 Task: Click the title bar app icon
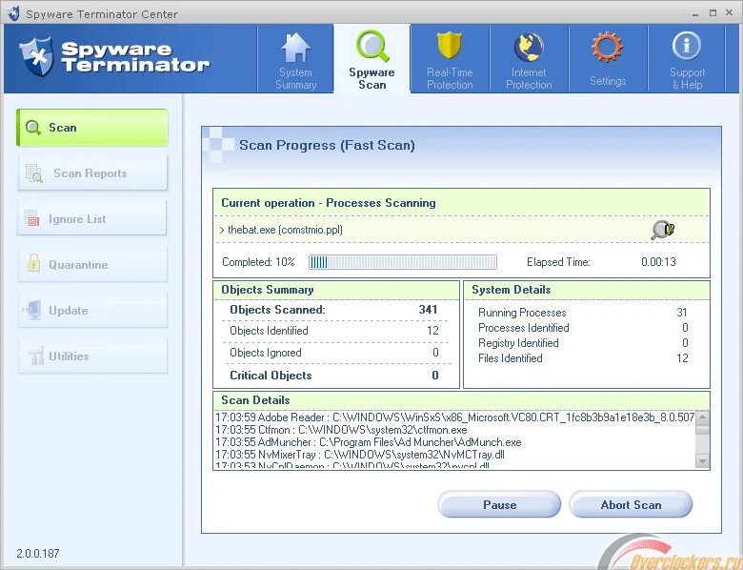coord(13,12)
